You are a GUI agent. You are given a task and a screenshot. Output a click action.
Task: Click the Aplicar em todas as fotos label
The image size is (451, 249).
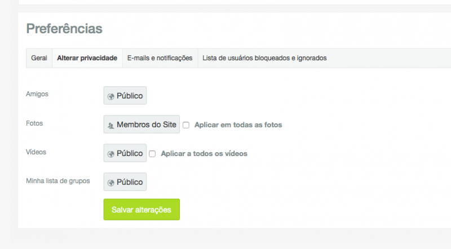tap(238, 125)
